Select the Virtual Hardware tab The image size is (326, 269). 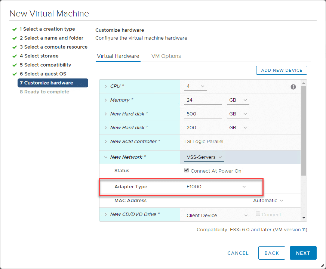[x=118, y=56]
